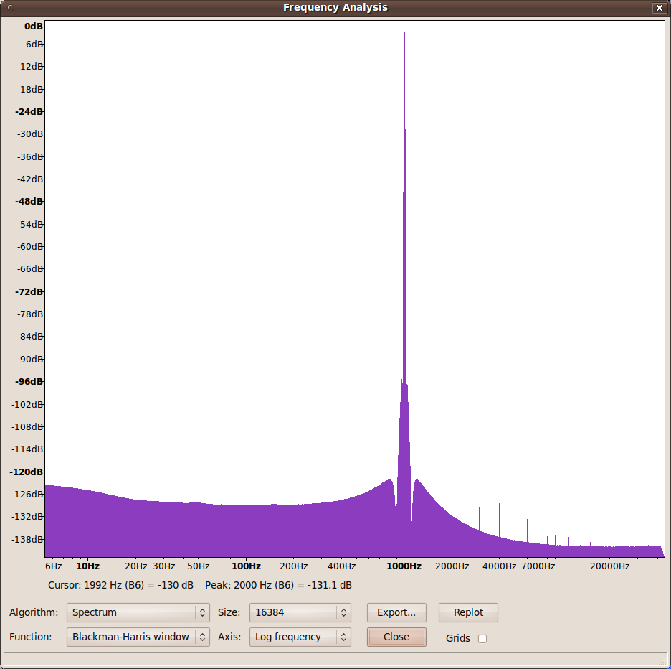Click the -24dB axis label

[29, 111]
